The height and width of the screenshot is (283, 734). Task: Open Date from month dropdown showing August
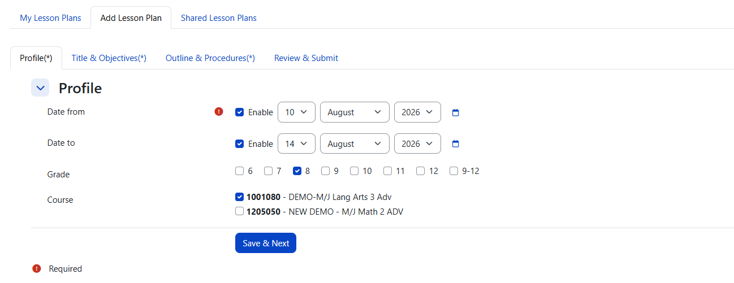[355, 112]
